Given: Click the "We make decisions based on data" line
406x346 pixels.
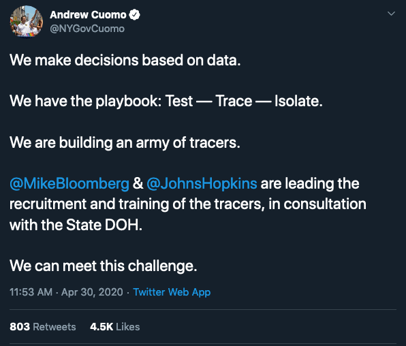Looking at the screenshot, I should tap(125, 60).
